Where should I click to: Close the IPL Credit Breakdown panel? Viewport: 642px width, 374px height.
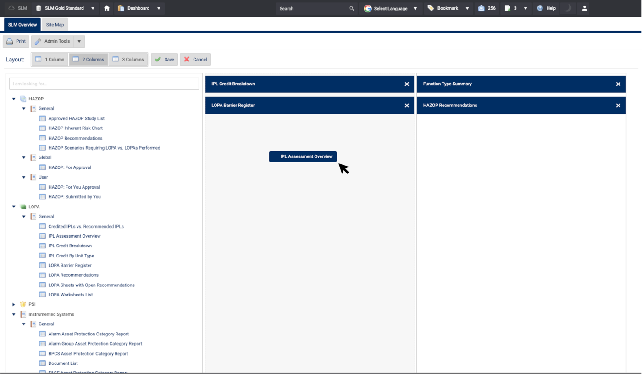pyautogui.click(x=406, y=84)
